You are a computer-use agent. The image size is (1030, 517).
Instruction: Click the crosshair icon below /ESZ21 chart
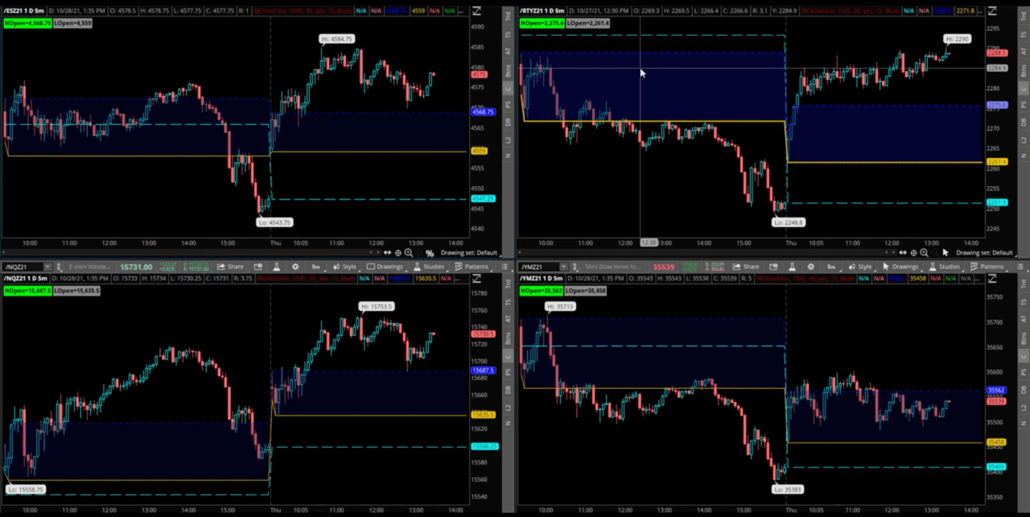point(398,253)
